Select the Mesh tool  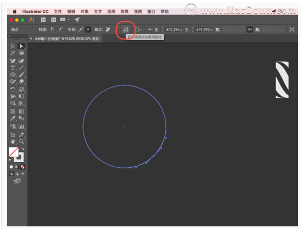13,111
